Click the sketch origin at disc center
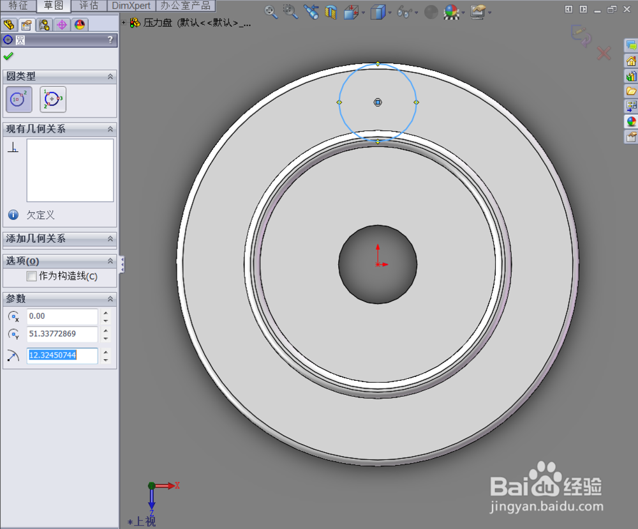 378,264
